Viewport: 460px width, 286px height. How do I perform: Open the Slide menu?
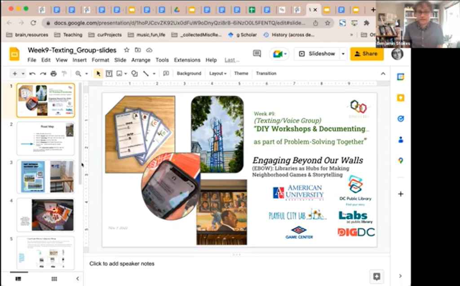[x=120, y=60]
